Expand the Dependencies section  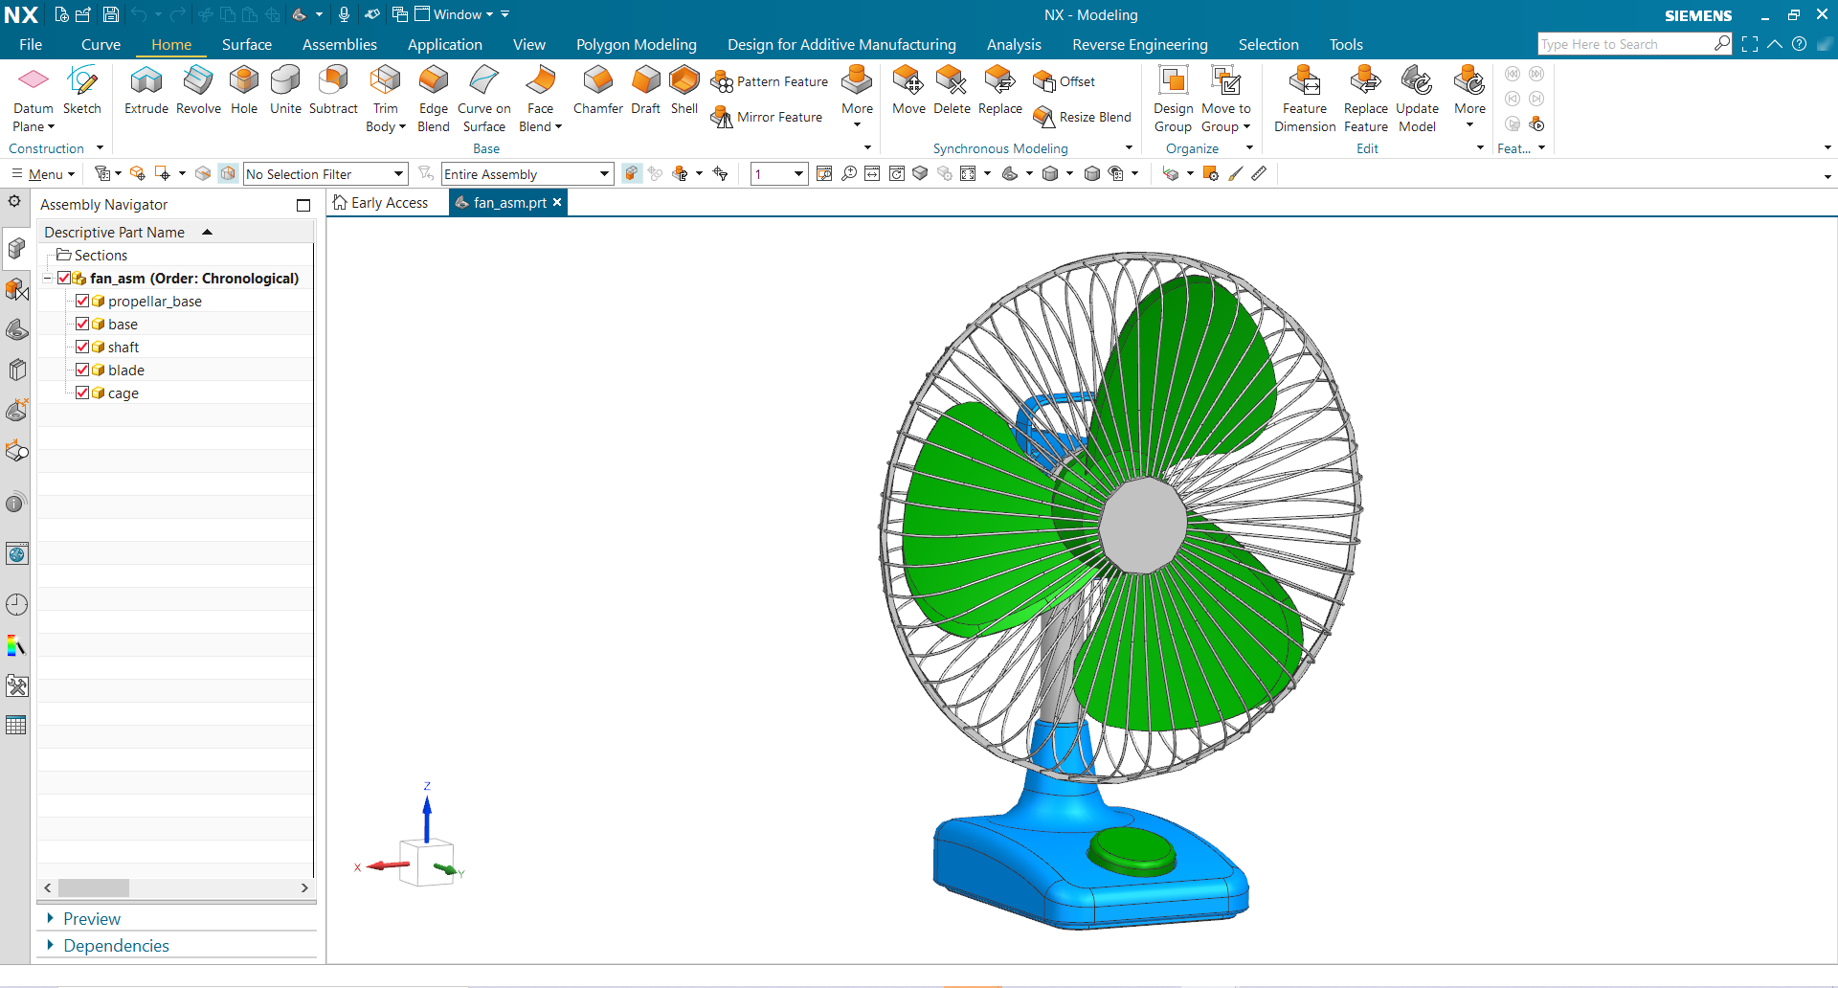point(115,946)
